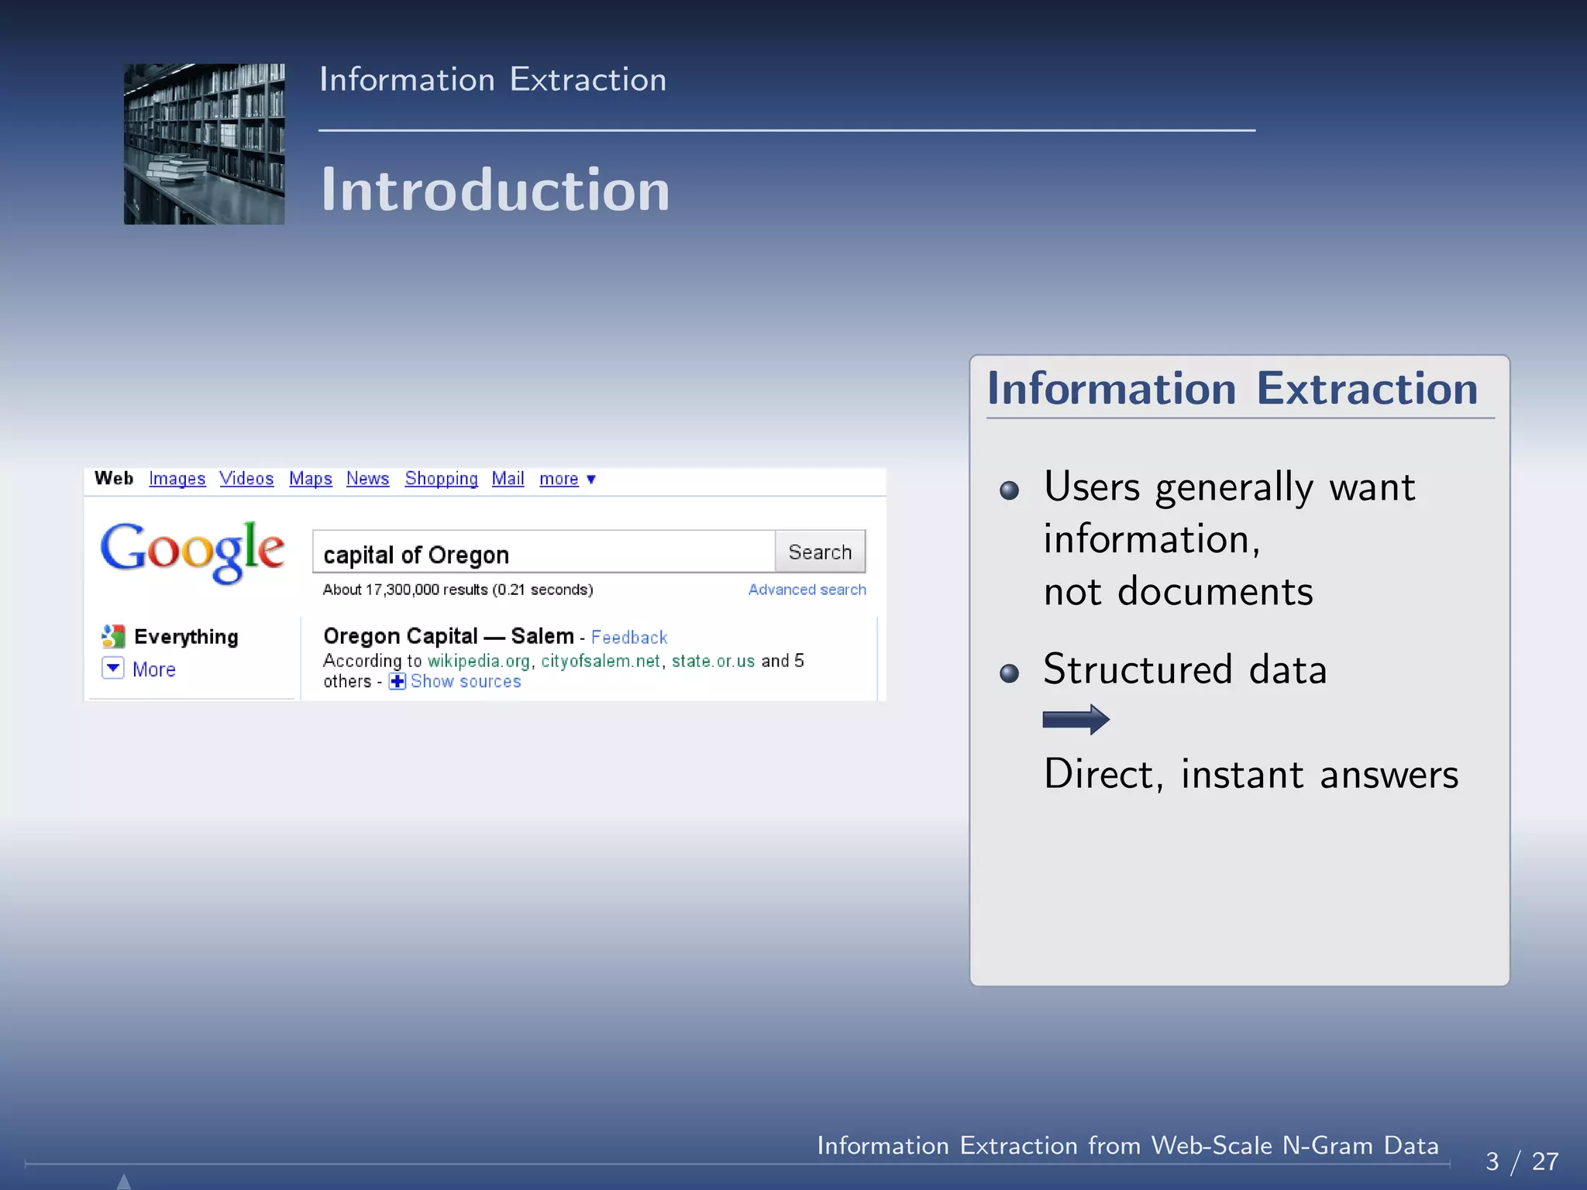Click the Feedback link
Image resolution: width=1587 pixels, height=1190 pixels.
click(x=628, y=638)
